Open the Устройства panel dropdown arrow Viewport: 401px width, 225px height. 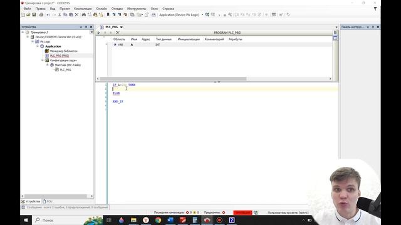pyautogui.click(x=81, y=27)
